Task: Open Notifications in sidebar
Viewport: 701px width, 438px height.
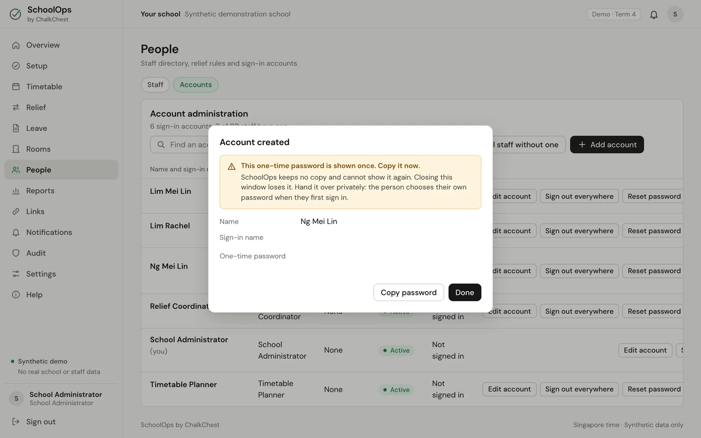Action: click(61, 232)
